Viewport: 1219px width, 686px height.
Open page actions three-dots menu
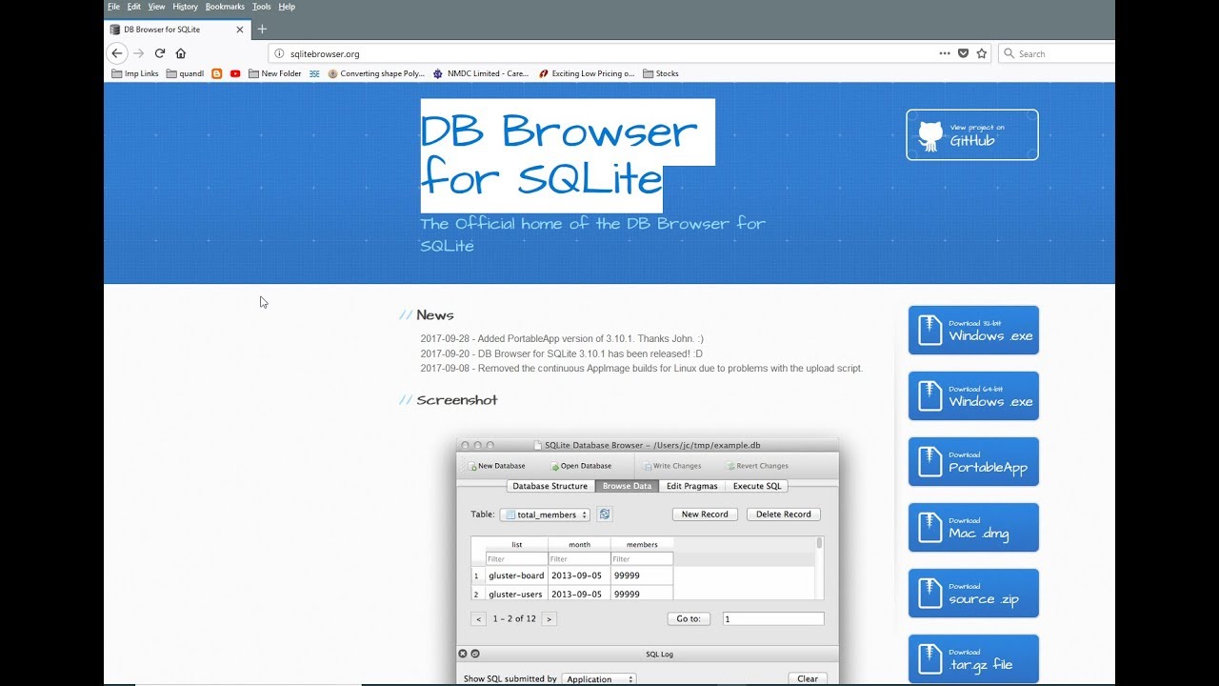coord(944,53)
